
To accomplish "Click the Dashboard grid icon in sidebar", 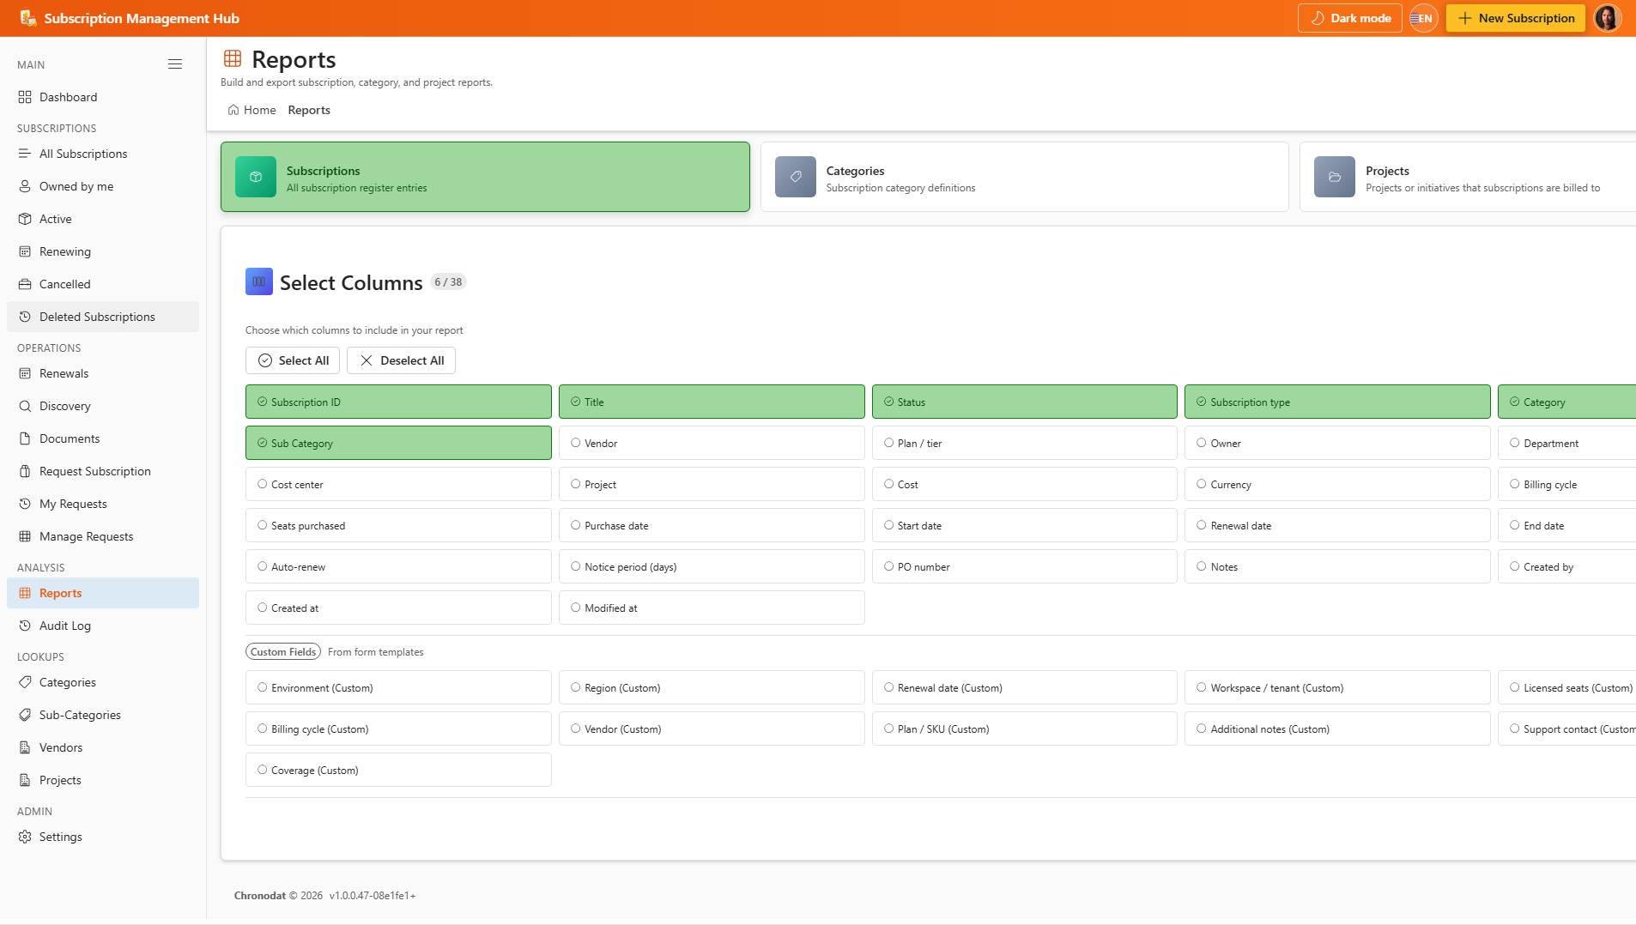I will 25,97.
